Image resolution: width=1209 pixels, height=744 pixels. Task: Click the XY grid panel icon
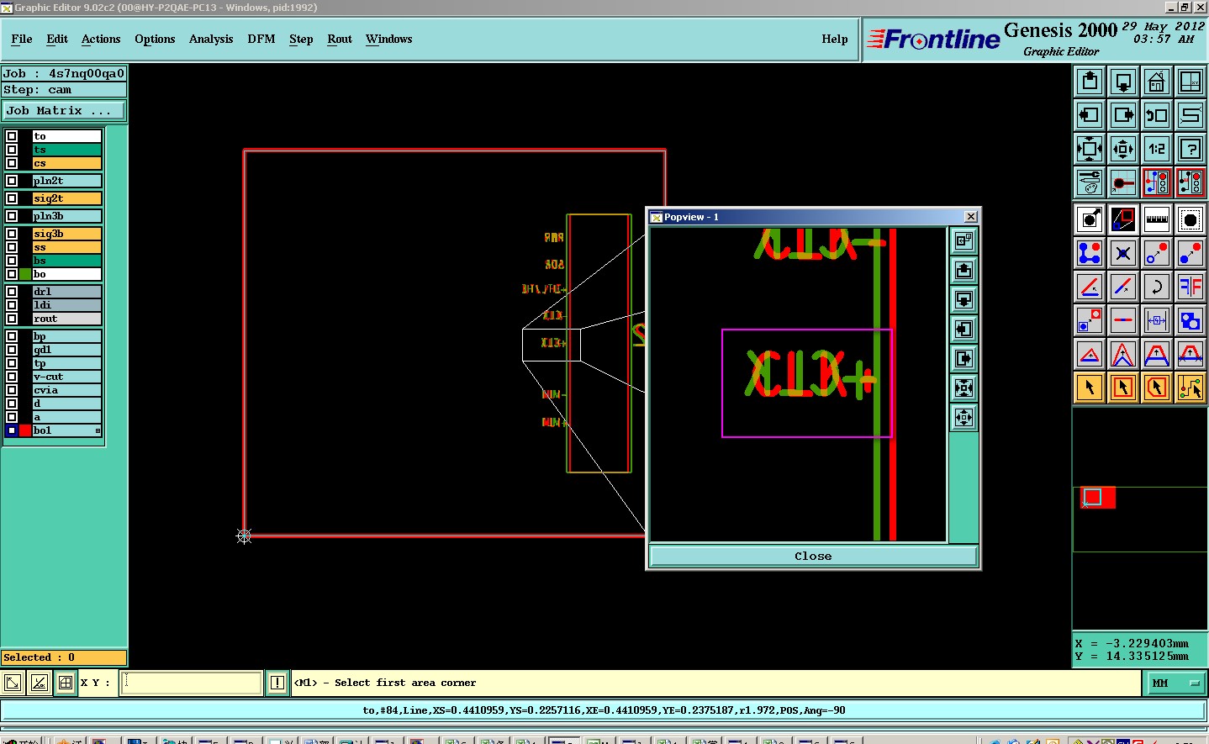click(x=1191, y=82)
